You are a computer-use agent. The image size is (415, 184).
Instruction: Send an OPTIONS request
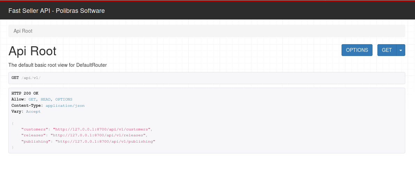[x=357, y=50]
